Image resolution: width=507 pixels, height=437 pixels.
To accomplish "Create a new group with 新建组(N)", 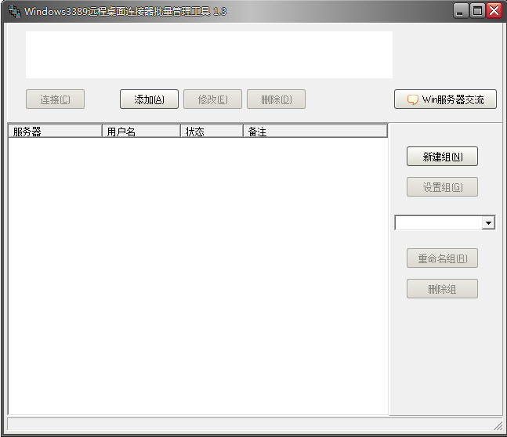I will click(442, 157).
